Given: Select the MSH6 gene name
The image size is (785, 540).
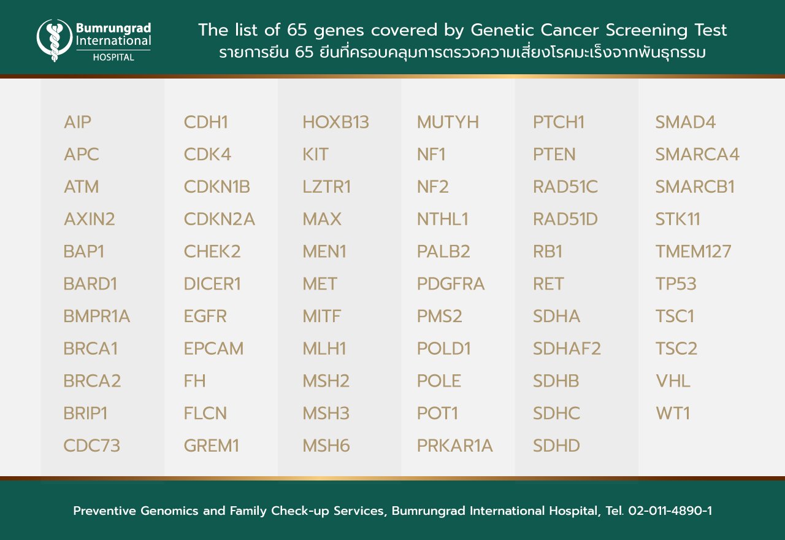Looking at the screenshot, I should 326,445.
